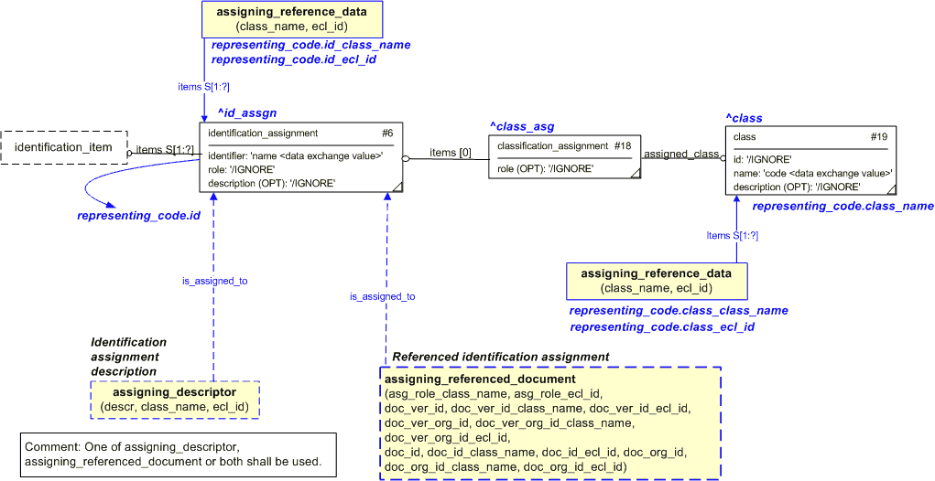This screenshot has width=935, height=481.
Task: Click the representing_code.class_ecl_id label
Action: (662, 327)
